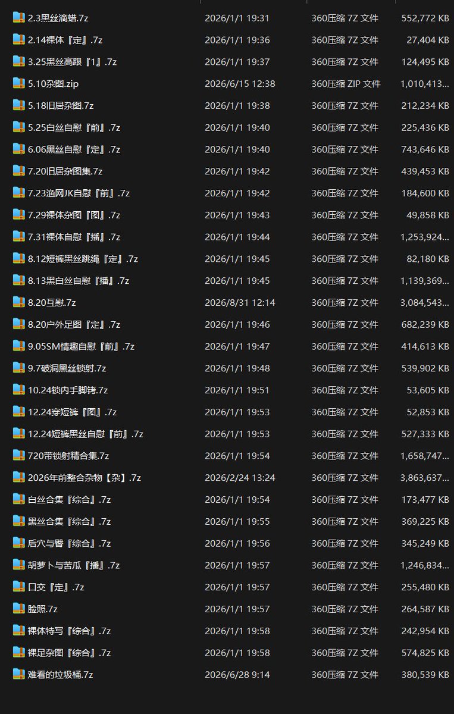Screen dimensions: 454x714
Task: Select the icon of 裸足杂图『综合』.7z
Action: click(x=19, y=652)
